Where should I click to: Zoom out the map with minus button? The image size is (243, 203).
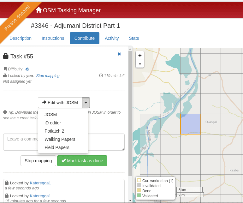point(140,63)
